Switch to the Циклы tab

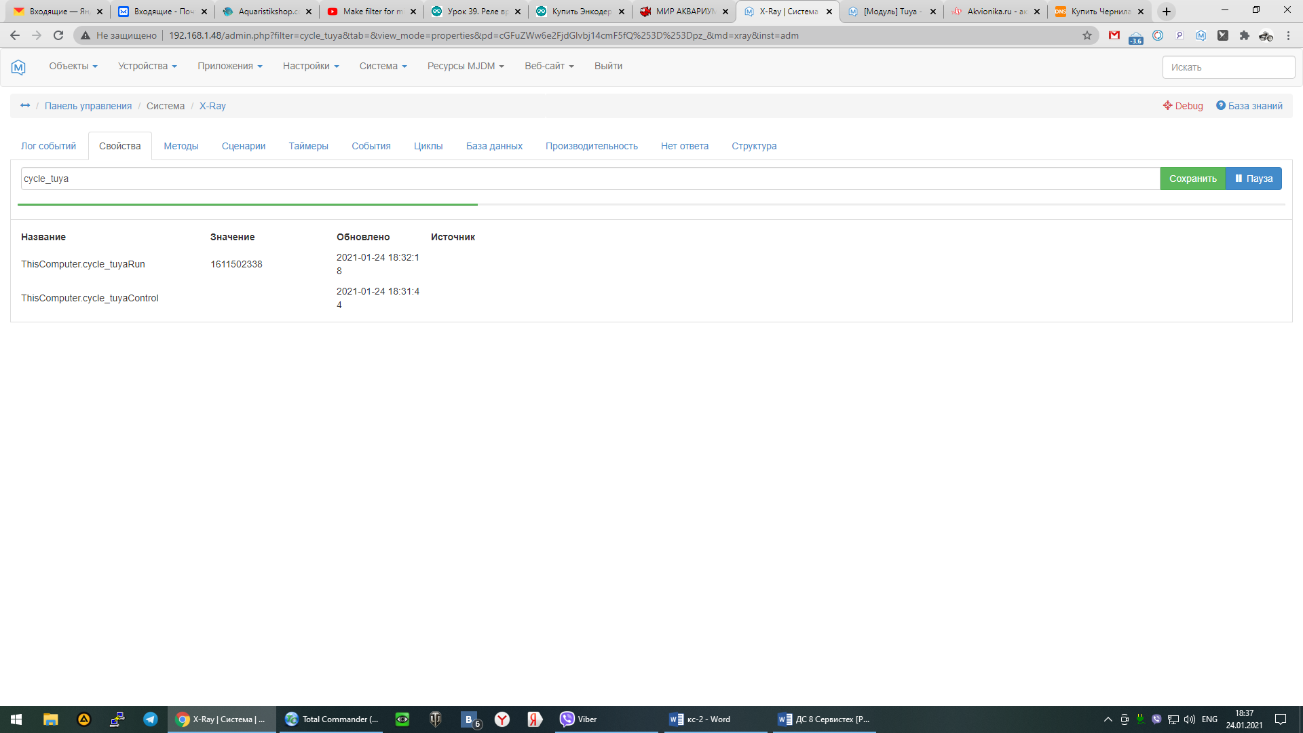tap(428, 146)
